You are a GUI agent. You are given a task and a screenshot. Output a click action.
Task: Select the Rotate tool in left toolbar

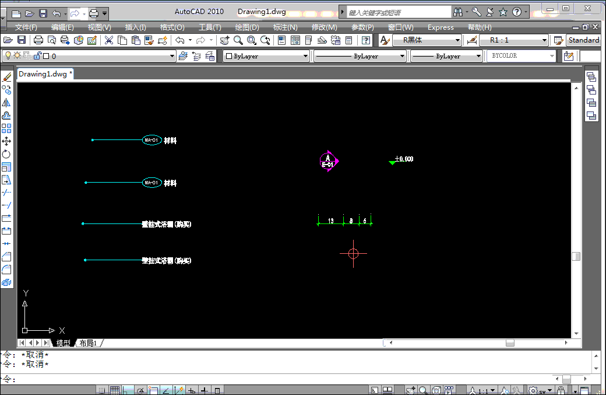[6, 154]
